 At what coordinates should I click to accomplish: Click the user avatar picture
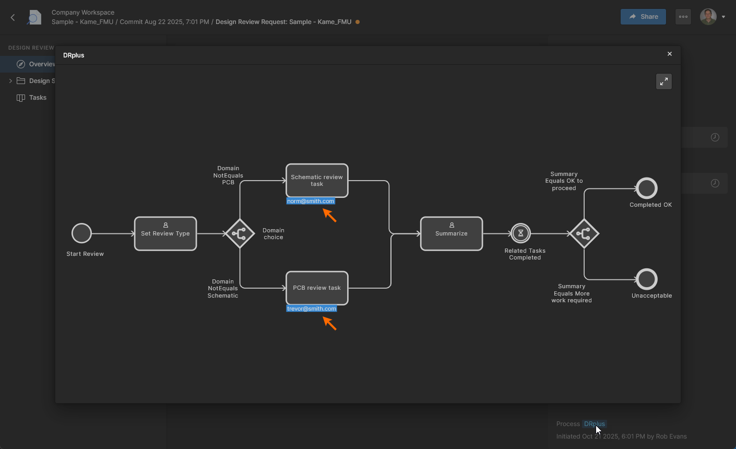tap(708, 17)
